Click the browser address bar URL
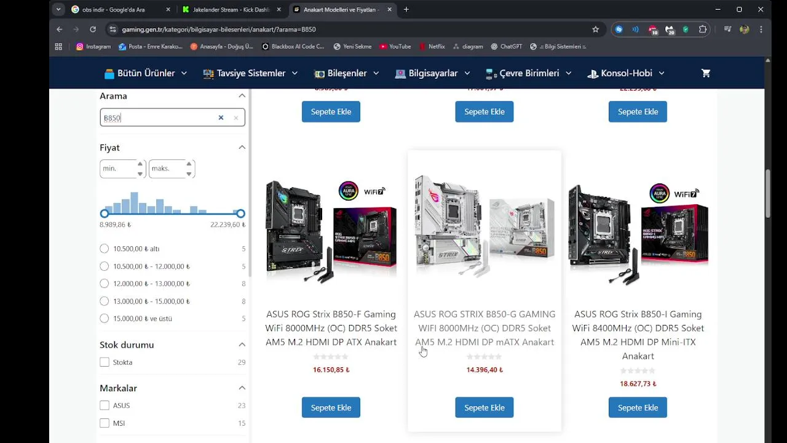This screenshot has height=443, width=787. pos(219,30)
